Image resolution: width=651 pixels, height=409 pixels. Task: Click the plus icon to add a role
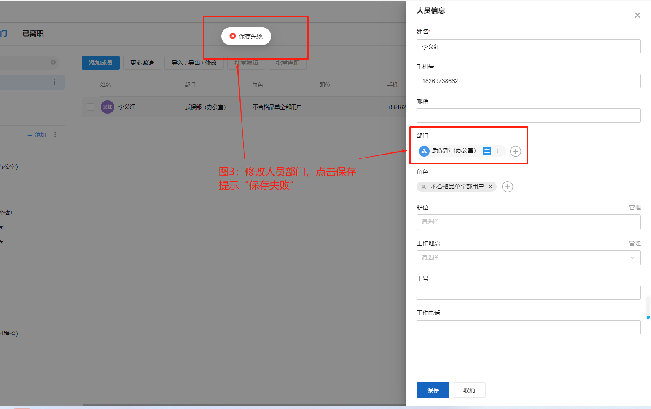coord(508,187)
